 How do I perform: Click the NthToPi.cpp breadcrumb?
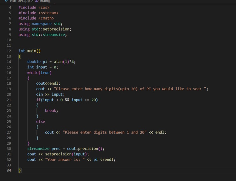point(20,1)
